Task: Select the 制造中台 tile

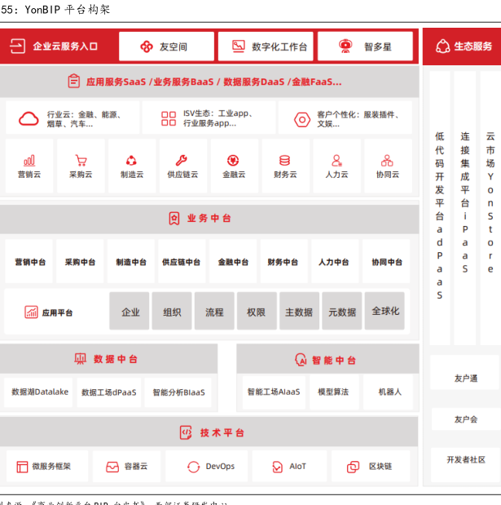Action: pos(131,262)
